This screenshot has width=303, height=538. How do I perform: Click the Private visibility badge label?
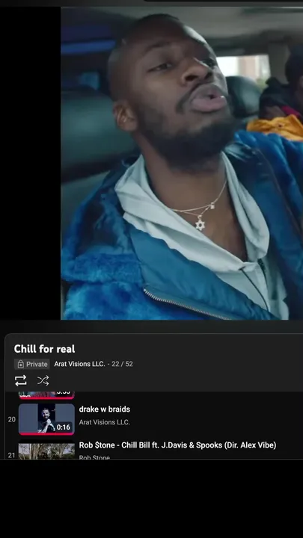coord(32,364)
